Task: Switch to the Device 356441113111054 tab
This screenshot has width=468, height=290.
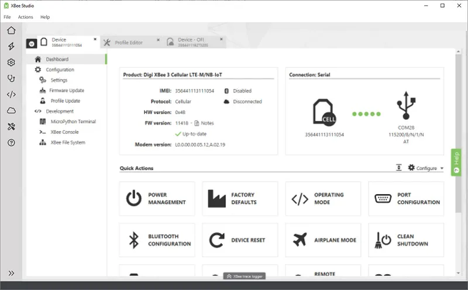Action: coord(68,42)
